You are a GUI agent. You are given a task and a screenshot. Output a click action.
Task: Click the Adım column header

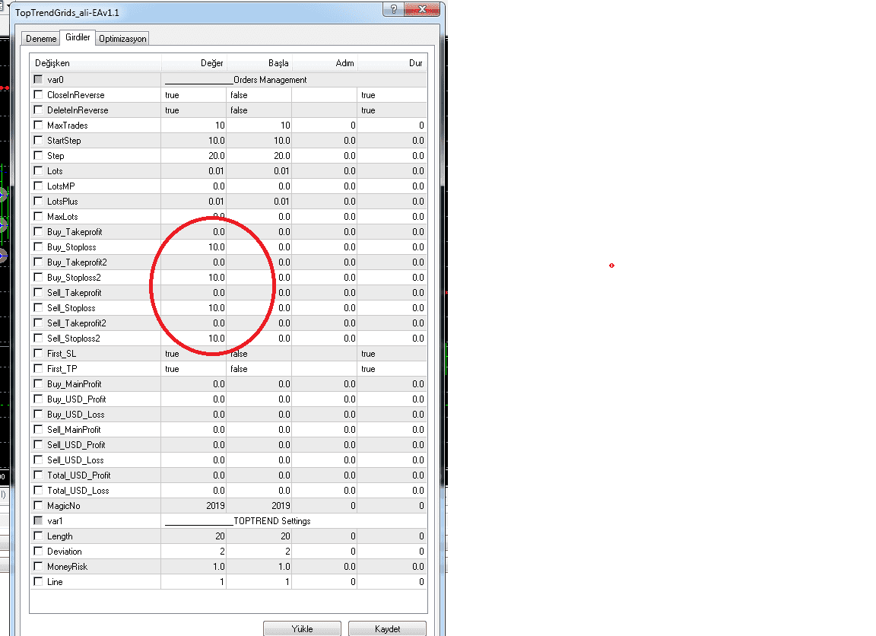point(325,63)
